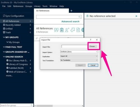140x107 pixels.
Task: Open the References menu
Action: (18, 6)
